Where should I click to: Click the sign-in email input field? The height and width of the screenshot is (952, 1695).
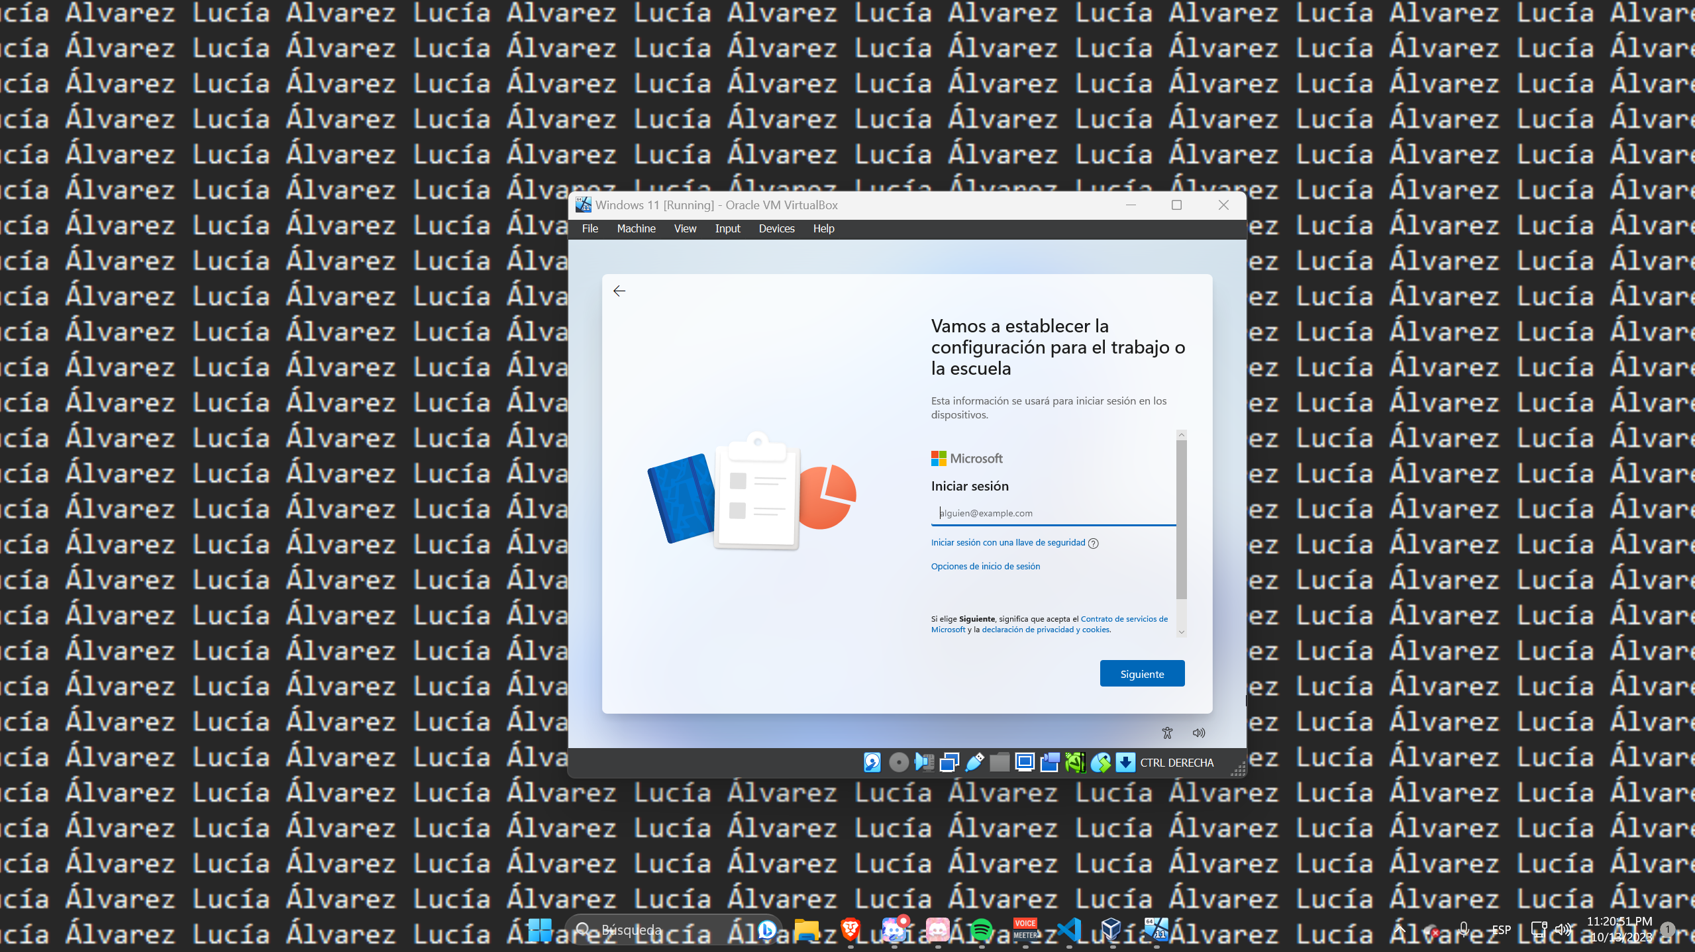tap(1052, 513)
